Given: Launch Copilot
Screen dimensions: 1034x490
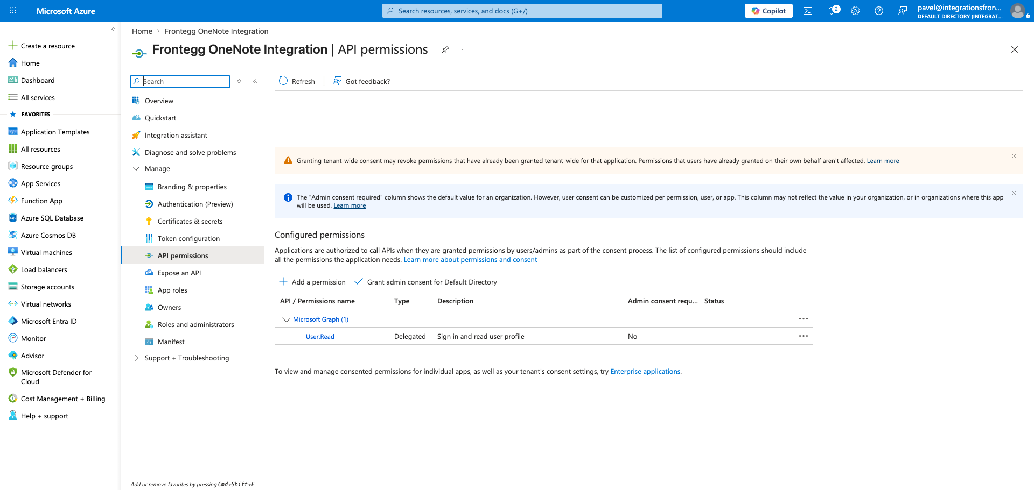Looking at the screenshot, I should click(768, 11).
